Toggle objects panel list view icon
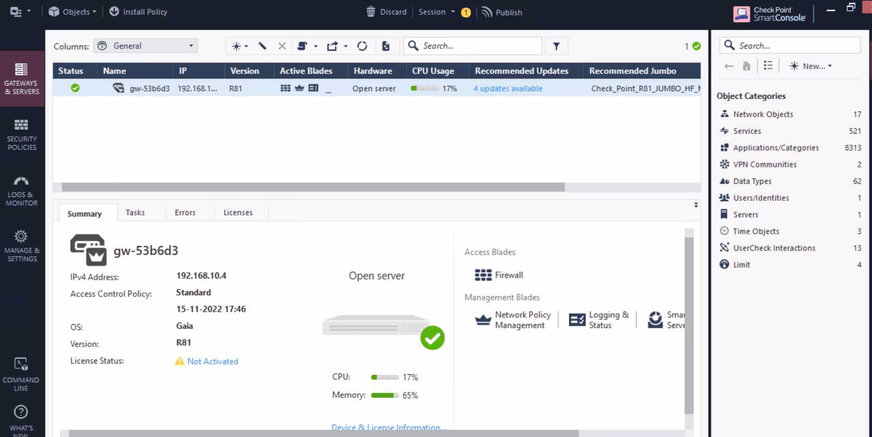This screenshot has width=872, height=437. pos(768,65)
